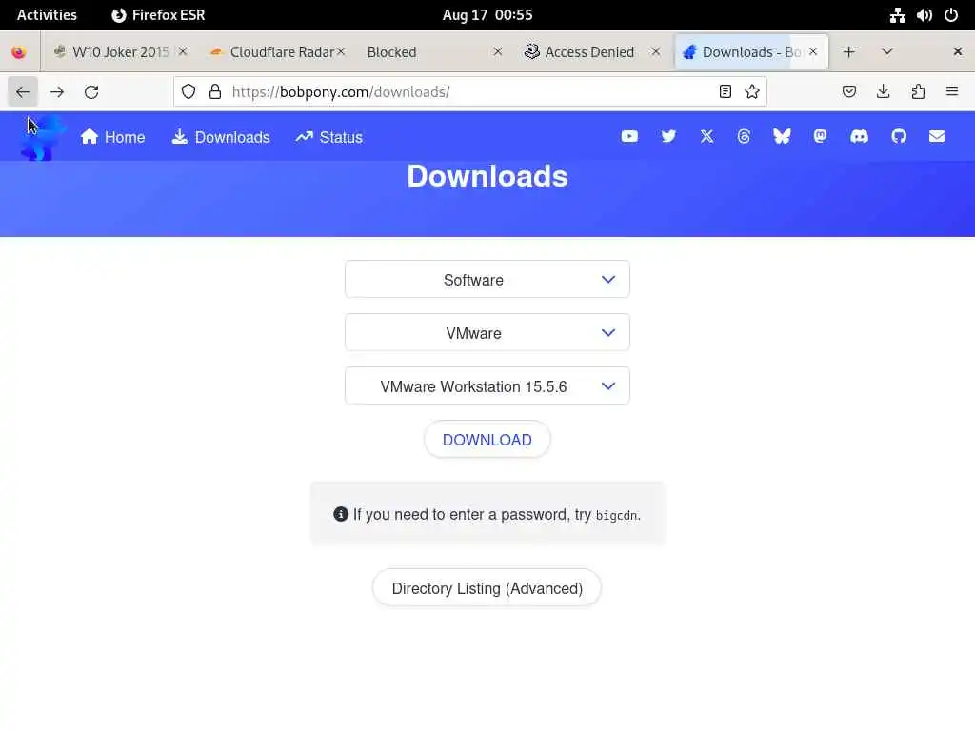Go forward with the browser forward arrow

point(57,92)
